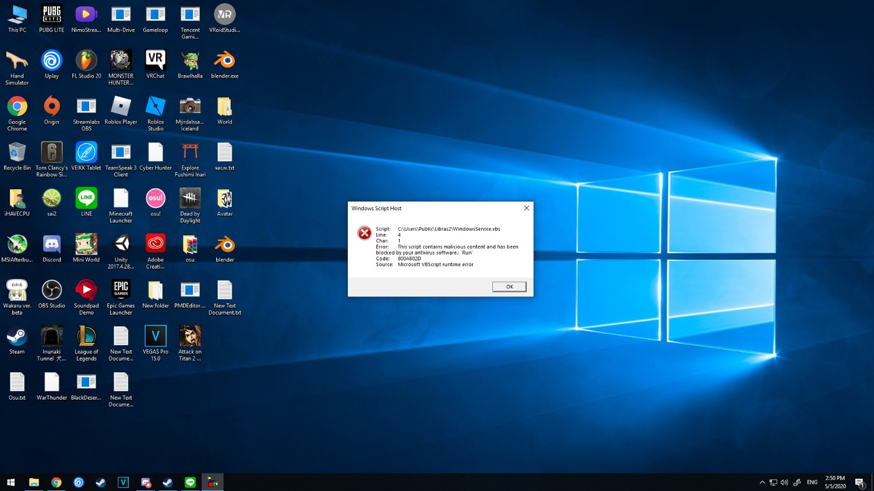The width and height of the screenshot is (874, 491).
Task: Select the This PC desktop icon
Action: click(x=17, y=19)
